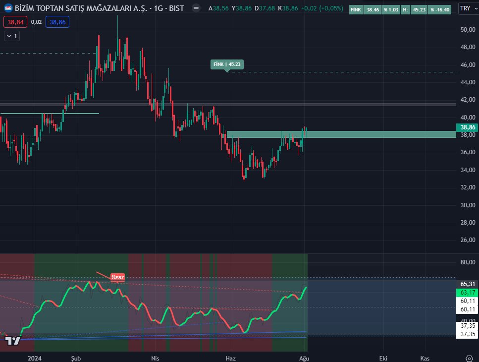This screenshot has height=362, width=479.
Task: Click the 45.23 table cell
Action: click(419, 9)
